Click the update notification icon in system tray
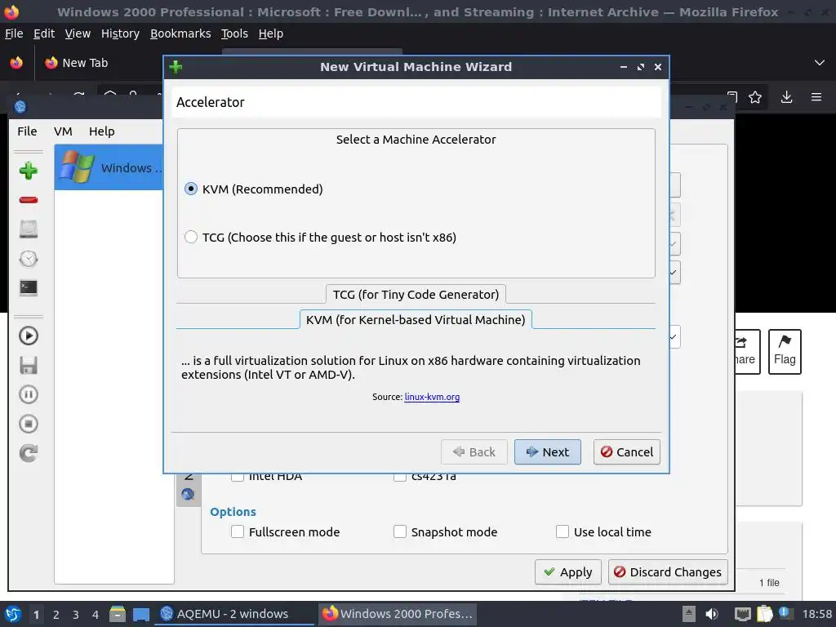This screenshot has height=627, width=836. (x=785, y=613)
